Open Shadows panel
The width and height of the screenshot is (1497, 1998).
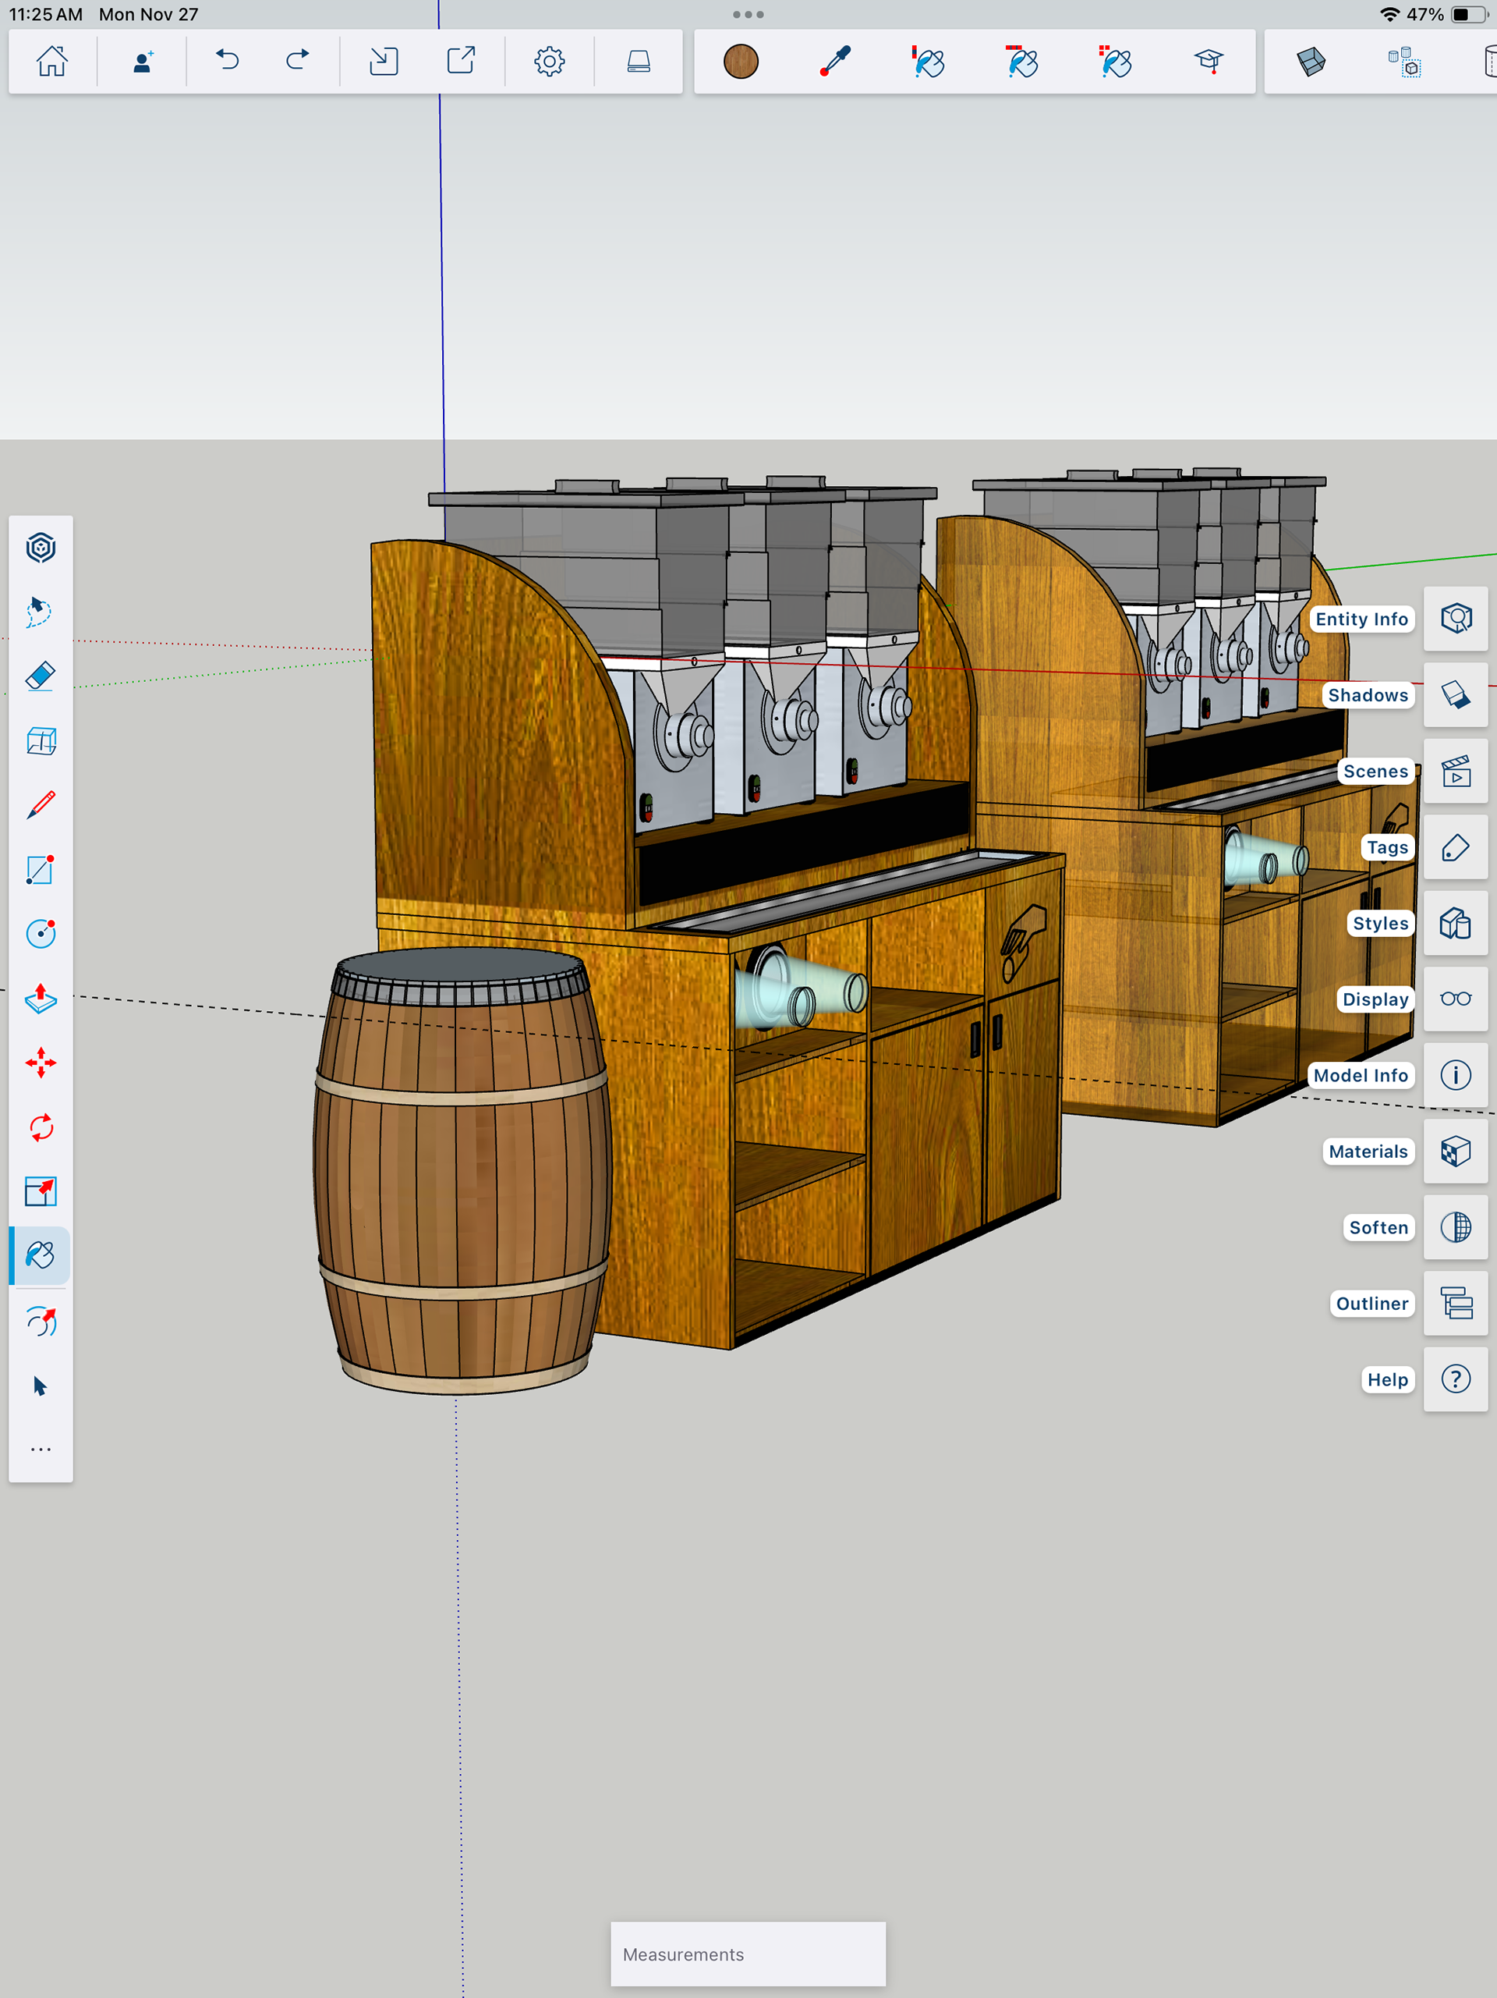tap(1456, 694)
